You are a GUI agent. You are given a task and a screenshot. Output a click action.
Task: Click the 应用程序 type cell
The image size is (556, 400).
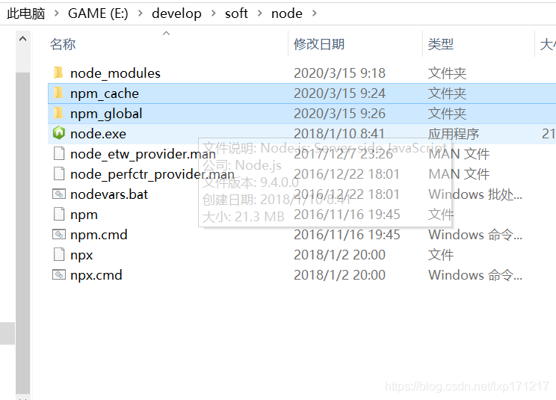[x=454, y=134]
